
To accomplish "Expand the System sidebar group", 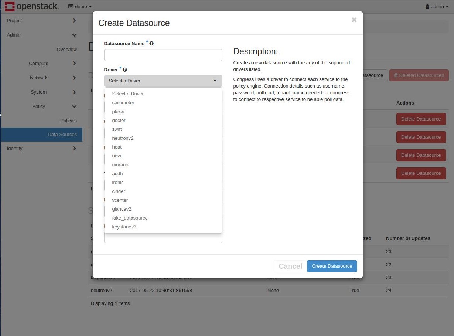I will (41, 92).
